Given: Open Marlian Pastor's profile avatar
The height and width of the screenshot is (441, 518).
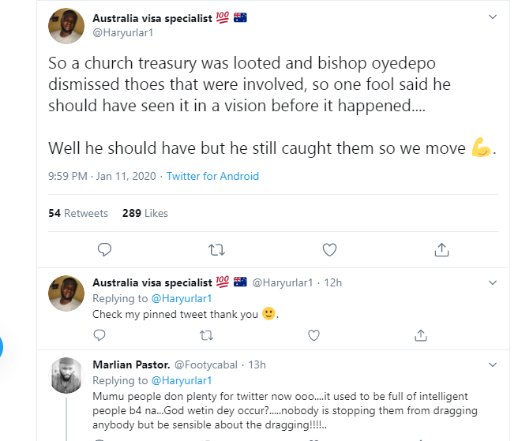Looking at the screenshot, I should point(67,375).
